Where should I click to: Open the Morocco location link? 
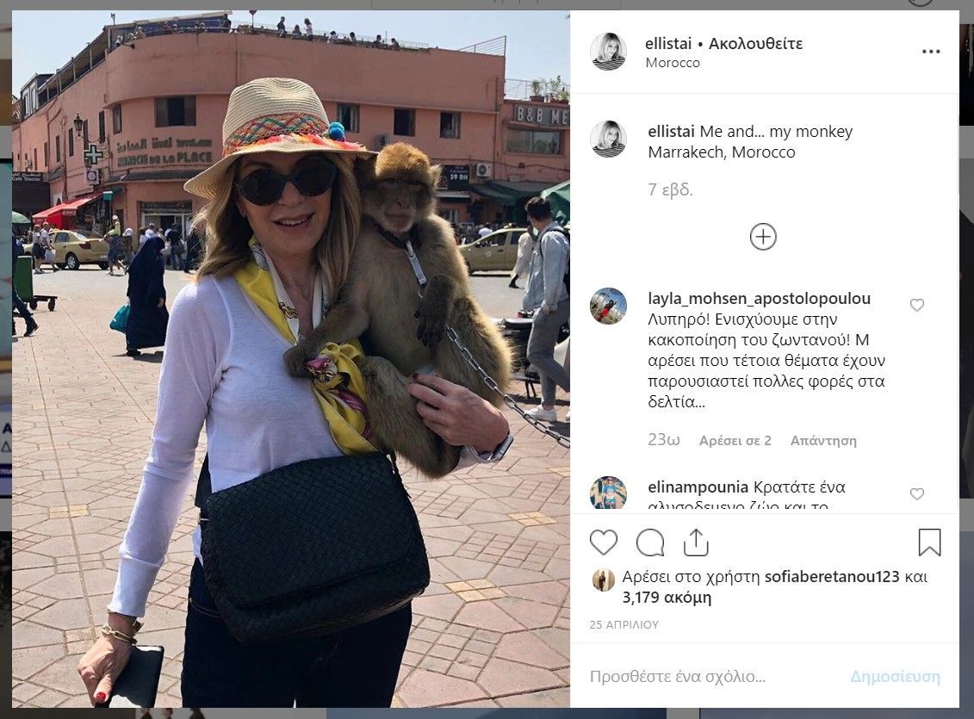point(673,63)
